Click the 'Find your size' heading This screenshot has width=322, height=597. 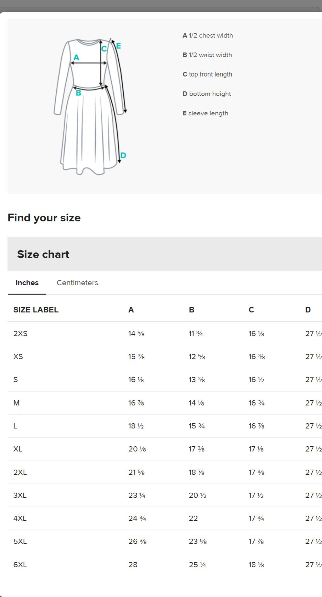(x=44, y=218)
